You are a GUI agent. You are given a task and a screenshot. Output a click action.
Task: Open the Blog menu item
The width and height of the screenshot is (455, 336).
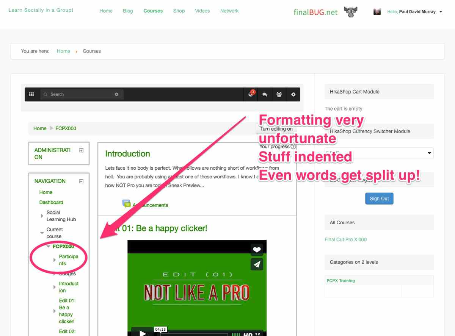128,11
